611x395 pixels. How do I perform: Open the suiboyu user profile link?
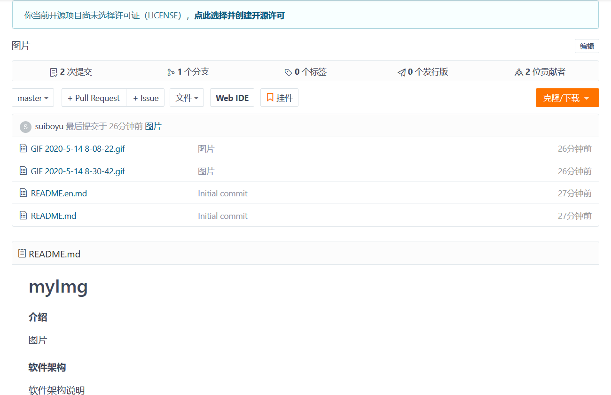(49, 126)
